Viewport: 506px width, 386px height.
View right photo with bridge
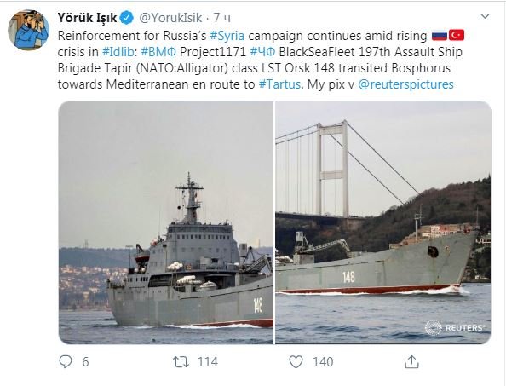pos(383,222)
